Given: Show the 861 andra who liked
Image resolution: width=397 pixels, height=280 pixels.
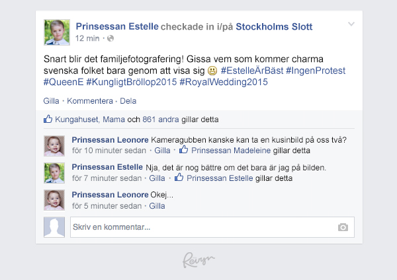Looking at the screenshot, I should pos(161,120).
